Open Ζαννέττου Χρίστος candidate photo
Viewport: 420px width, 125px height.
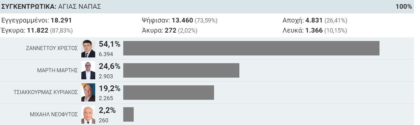click(88, 49)
